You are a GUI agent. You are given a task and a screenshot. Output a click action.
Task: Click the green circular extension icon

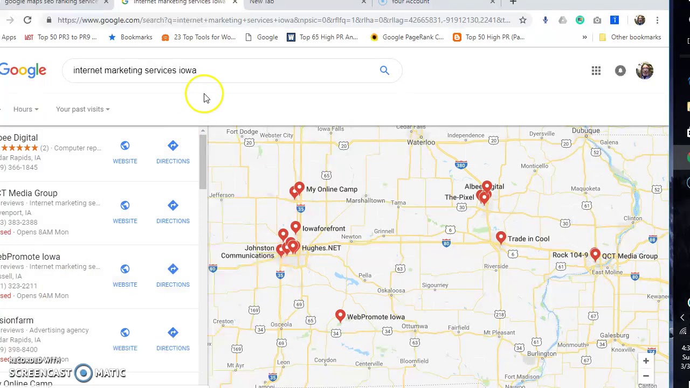coord(580,20)
